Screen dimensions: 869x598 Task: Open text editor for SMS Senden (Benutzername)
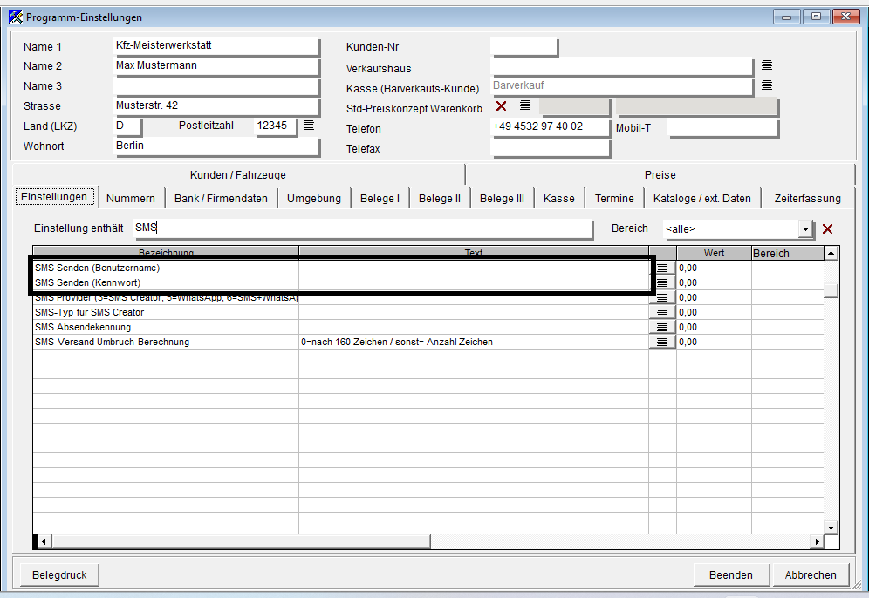click(662, 268)
